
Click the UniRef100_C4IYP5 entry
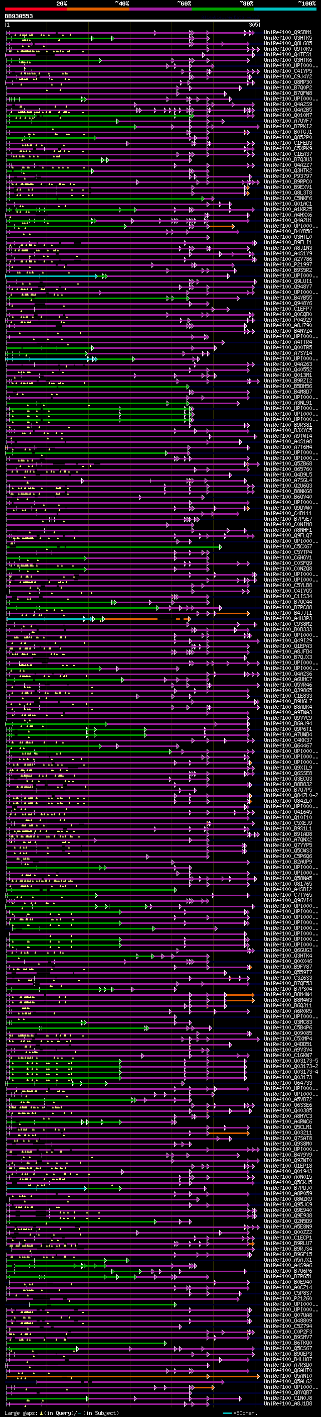click(x=288, y=71)
